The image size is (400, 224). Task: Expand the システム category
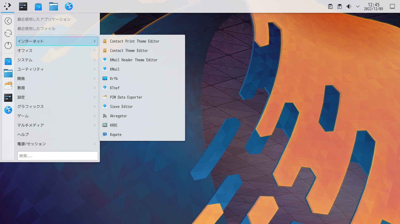point(57,60)
